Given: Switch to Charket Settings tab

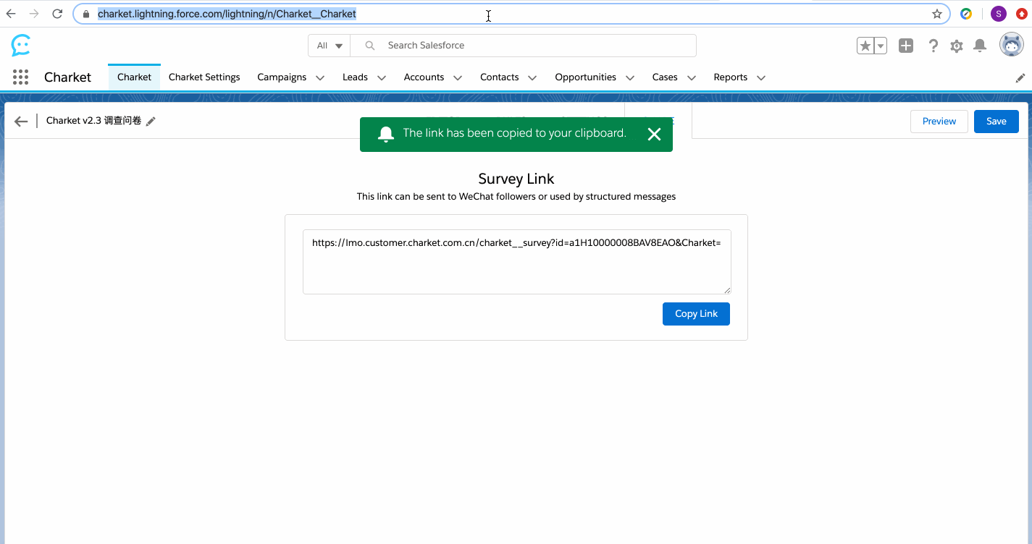Looking at the screenshot, I should [204, 77].
